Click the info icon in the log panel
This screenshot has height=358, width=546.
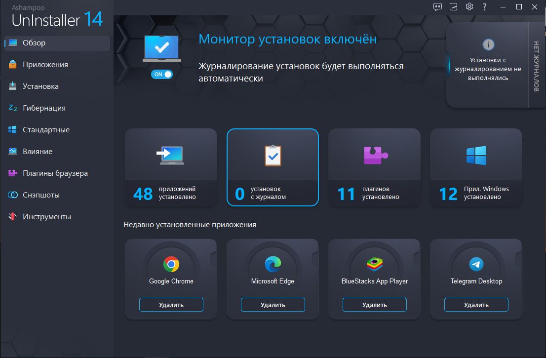pyautogui.click(x=488, y=44)
